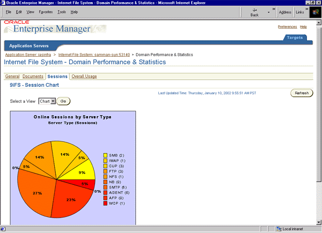Expand the toolbar chevron beside Back
Image resolution: width=322 pixels, height=233 pixels.
pyautogui.click(x=274, y=9)
